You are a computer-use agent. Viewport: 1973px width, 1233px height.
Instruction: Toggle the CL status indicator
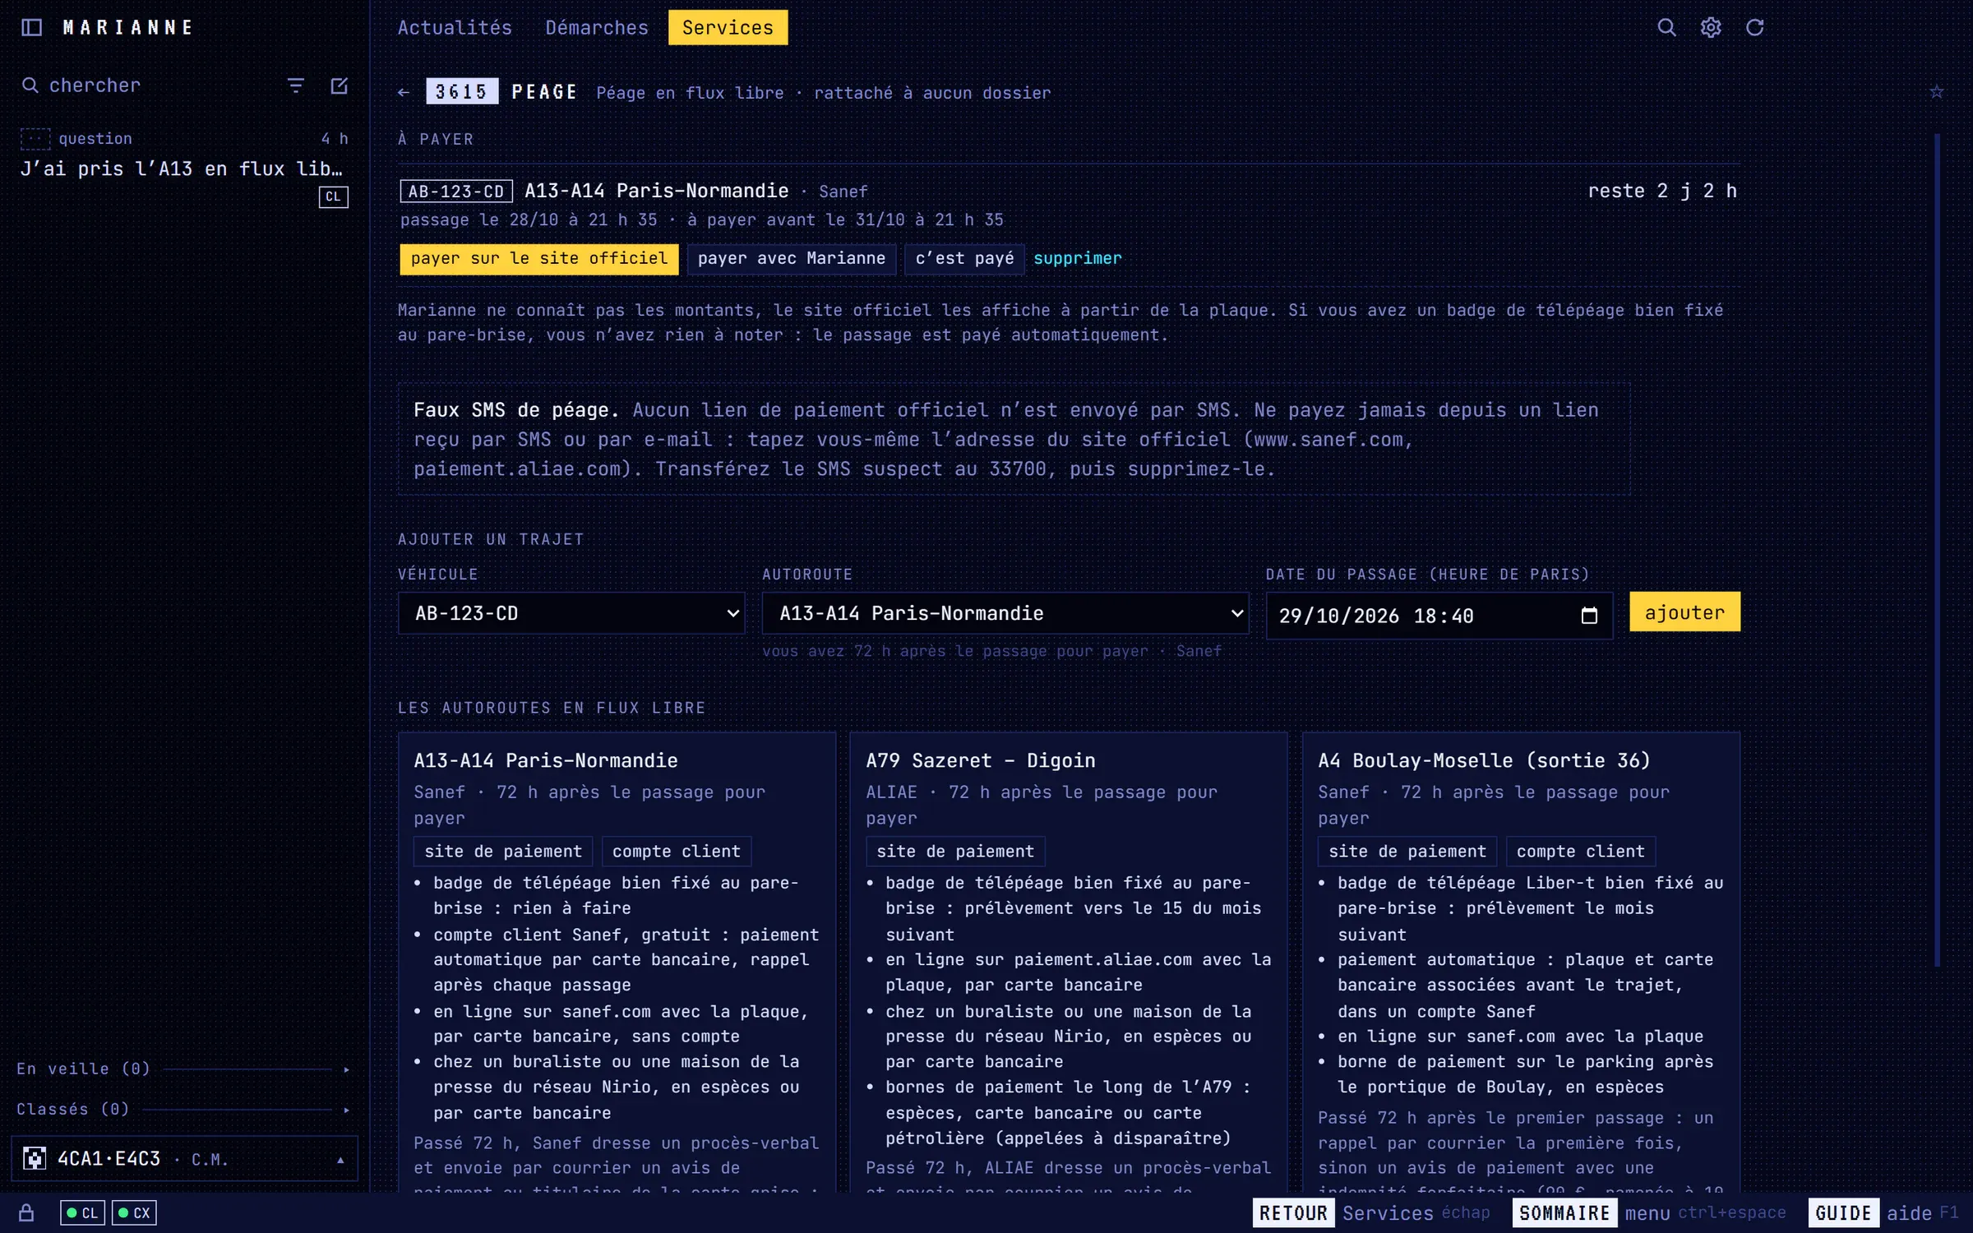(82, 1212)
